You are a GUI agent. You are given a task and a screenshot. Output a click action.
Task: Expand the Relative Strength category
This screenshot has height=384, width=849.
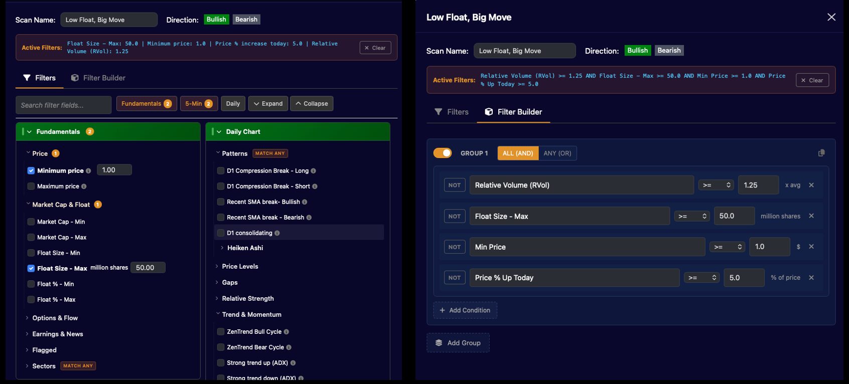tap(247, 298)
